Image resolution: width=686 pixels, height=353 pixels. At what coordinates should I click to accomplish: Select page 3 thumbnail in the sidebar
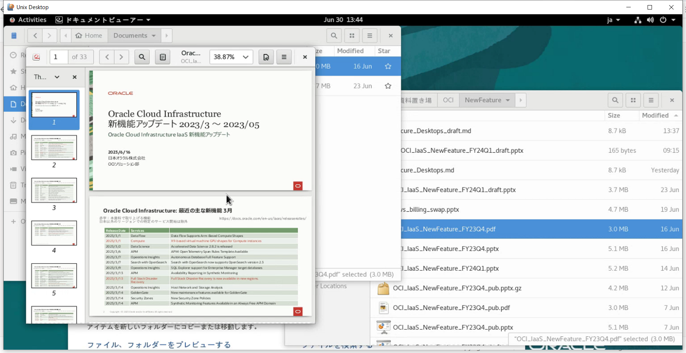(54, 190)
